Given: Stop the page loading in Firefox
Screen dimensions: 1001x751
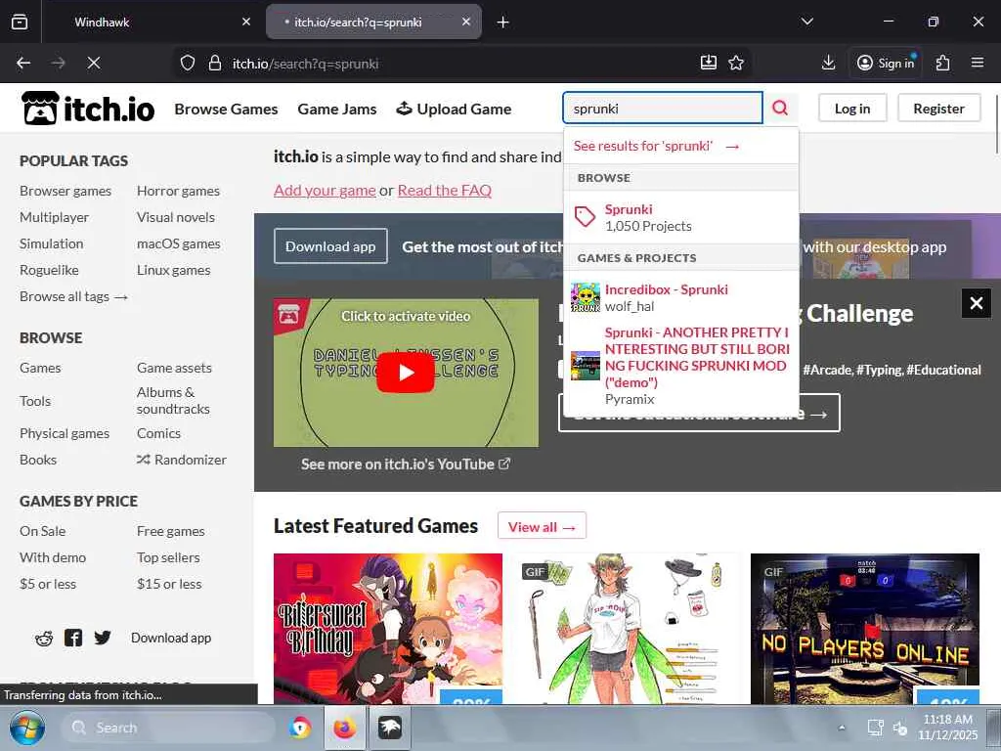Looking at the screenshot, I should [x=94, y=63].
